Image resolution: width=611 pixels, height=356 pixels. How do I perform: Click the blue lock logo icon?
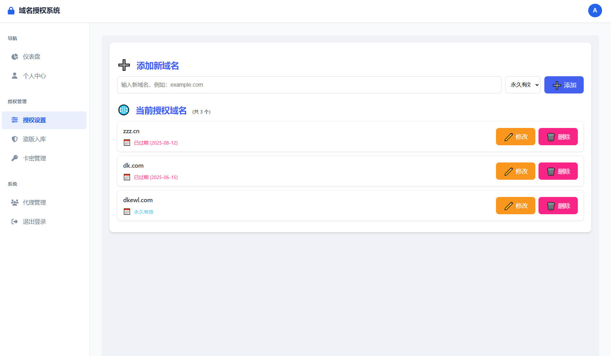click(11, 11)
